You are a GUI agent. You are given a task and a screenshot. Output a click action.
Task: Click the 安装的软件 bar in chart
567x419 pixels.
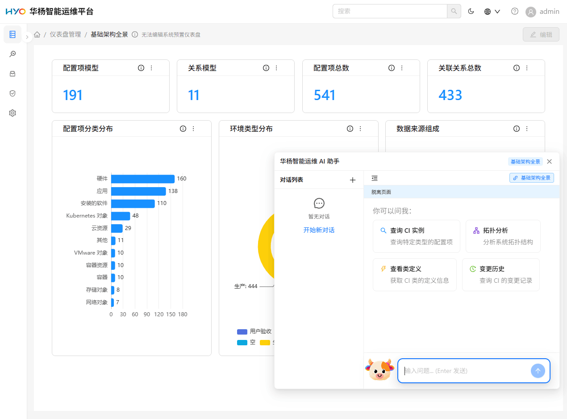(x=133, y=203)
